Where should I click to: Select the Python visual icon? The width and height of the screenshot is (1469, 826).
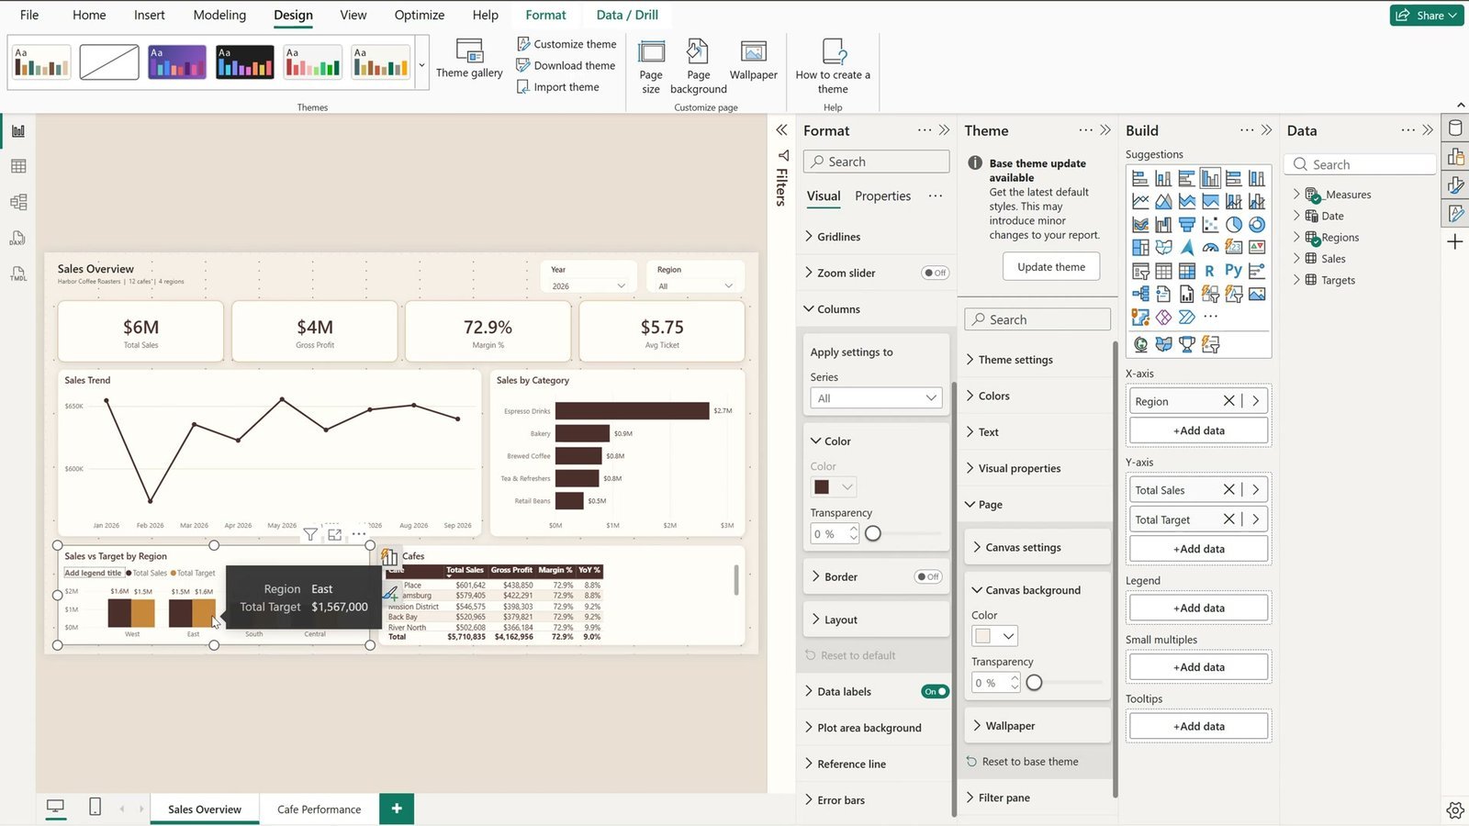tap(1233, 271)
